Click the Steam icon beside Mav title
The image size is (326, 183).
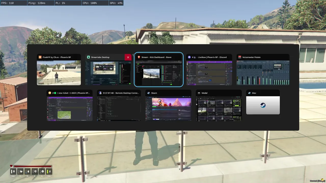[249, 93]
